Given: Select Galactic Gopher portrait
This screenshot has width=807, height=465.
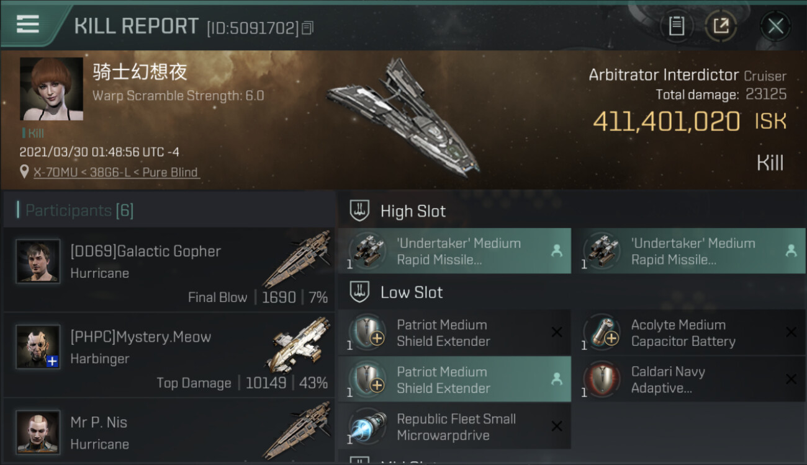Looking at the screenshot, I should point(38,262).
